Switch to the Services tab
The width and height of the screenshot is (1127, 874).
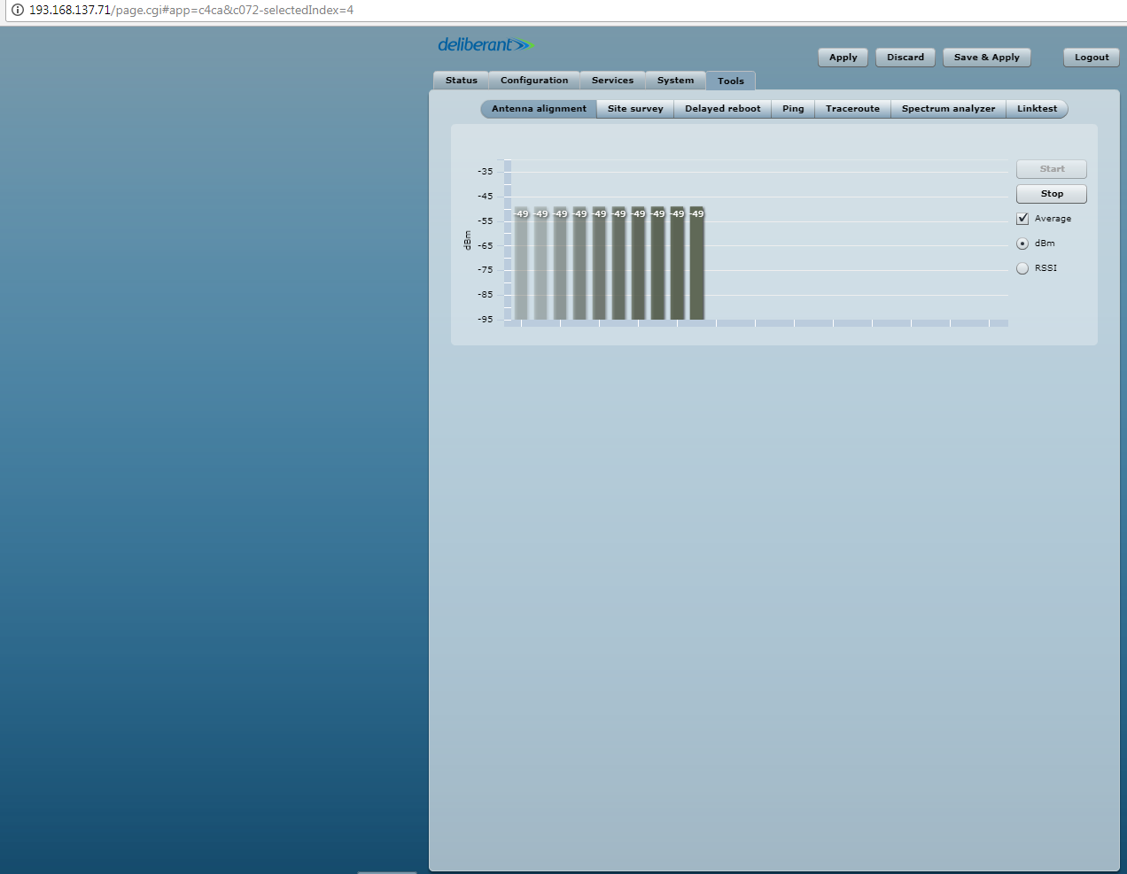612,81
